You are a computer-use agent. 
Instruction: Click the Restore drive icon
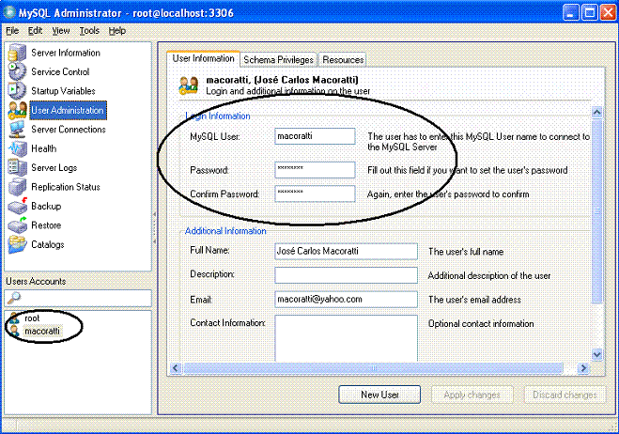17,225
